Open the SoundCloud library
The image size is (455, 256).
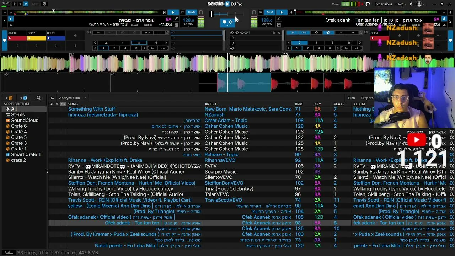coord(25,121)
